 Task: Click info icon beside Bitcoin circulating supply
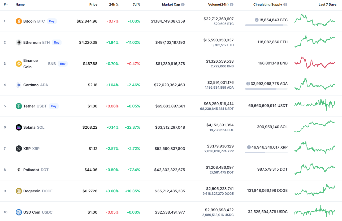coord(257,20)
